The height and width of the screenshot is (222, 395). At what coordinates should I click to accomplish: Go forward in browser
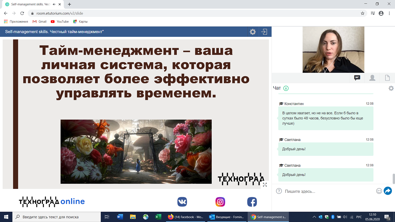(x=14, y=13)
